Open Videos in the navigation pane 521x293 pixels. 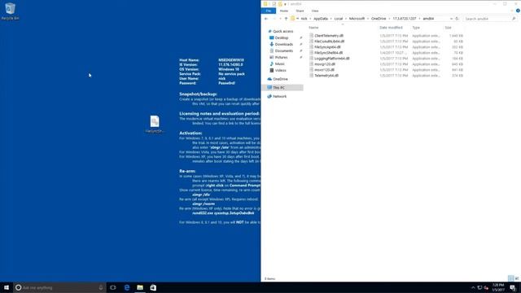[280, 71]
